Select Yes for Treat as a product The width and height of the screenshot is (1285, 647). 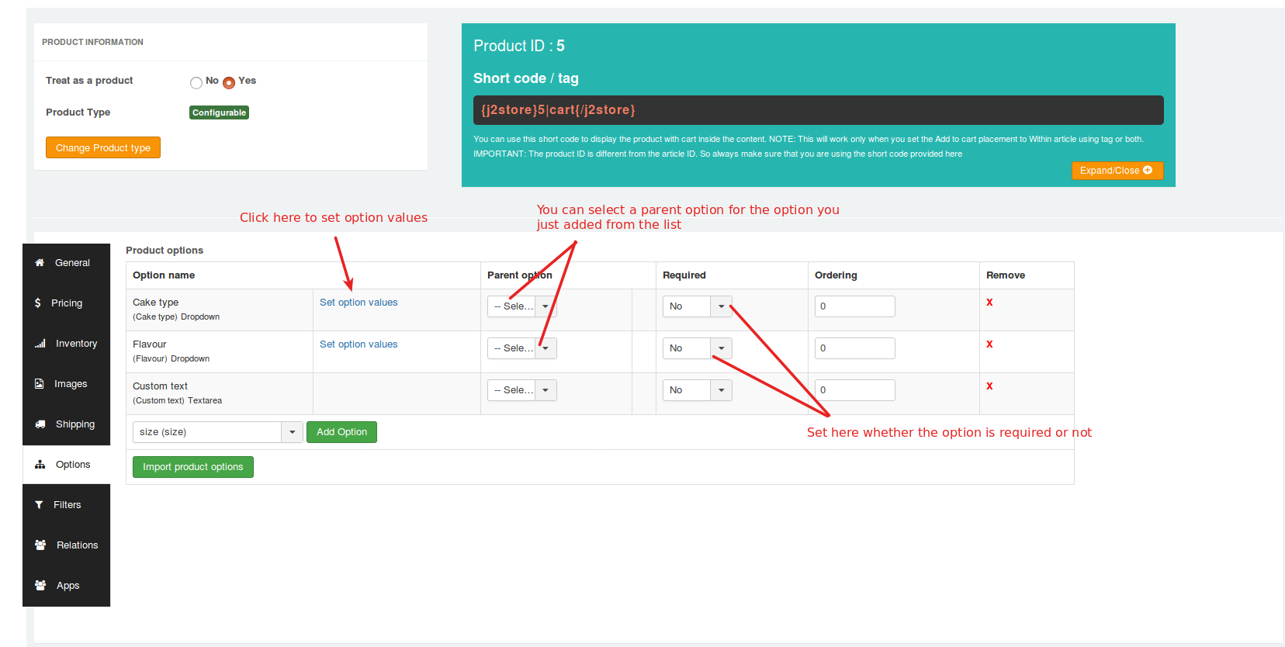[229, 83]
